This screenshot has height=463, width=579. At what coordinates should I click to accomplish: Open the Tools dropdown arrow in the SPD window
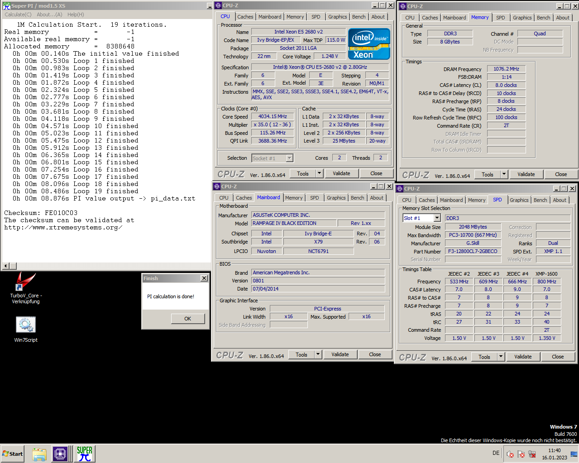click(x=501, y=357)
